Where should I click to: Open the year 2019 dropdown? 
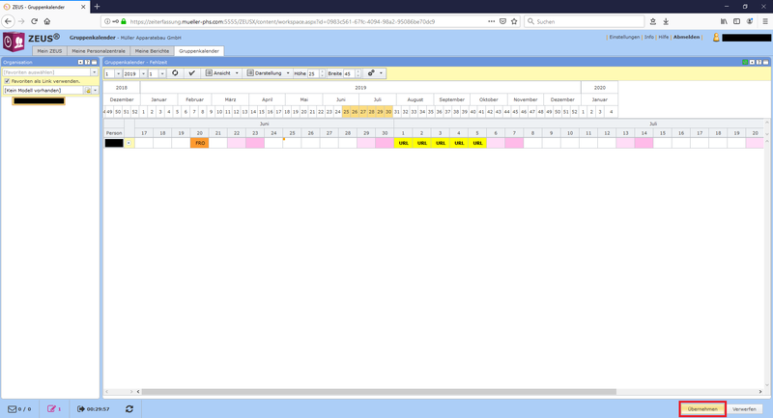point(132,73)
